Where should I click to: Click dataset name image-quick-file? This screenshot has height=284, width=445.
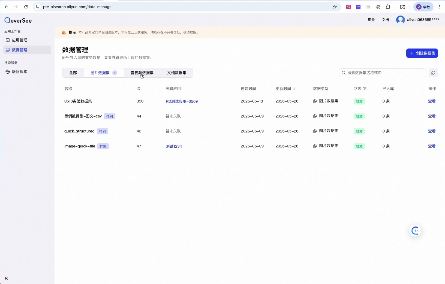click(80, 146)
